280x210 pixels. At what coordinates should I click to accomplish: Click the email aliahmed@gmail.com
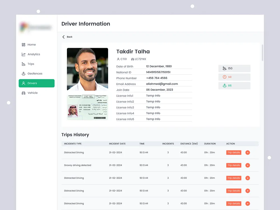tap(162, 84)
